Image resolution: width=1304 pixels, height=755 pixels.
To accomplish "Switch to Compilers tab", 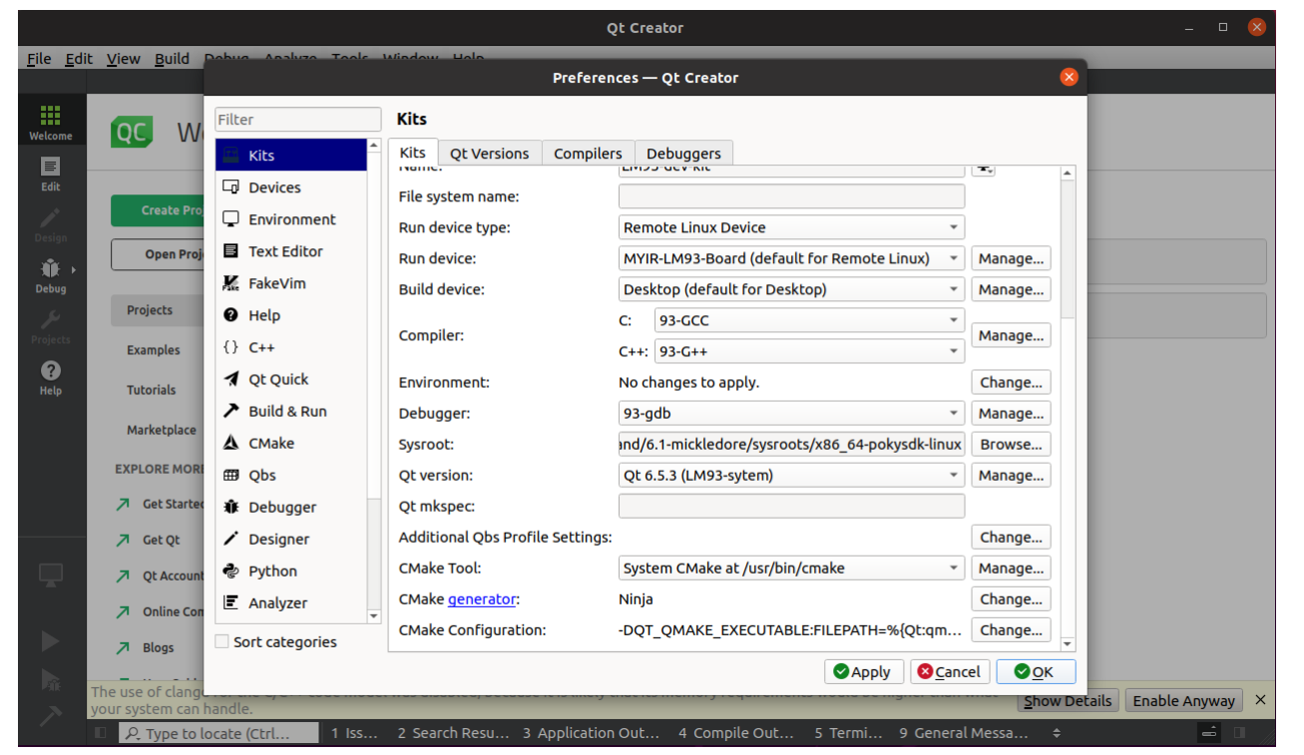I will [x=588, y=154].
